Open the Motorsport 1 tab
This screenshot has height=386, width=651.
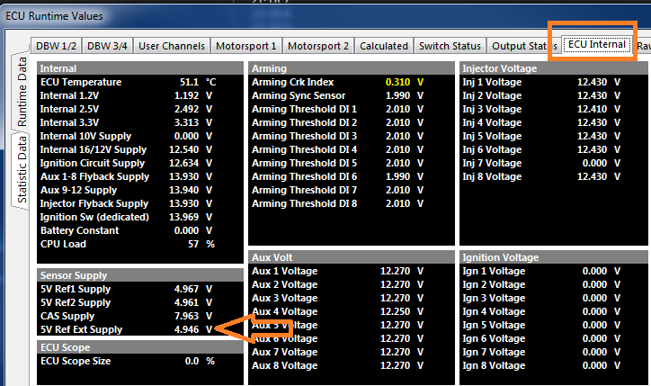(x=246, y=46)
